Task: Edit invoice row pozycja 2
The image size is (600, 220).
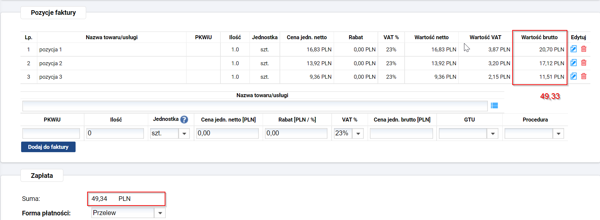Action: [574, 63]
